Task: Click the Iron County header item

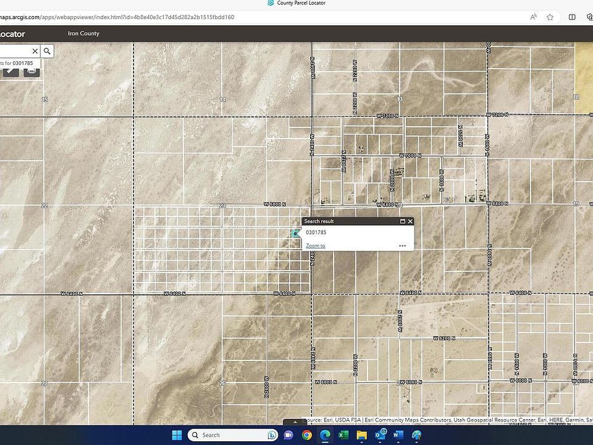Action: tap(83, 33)
